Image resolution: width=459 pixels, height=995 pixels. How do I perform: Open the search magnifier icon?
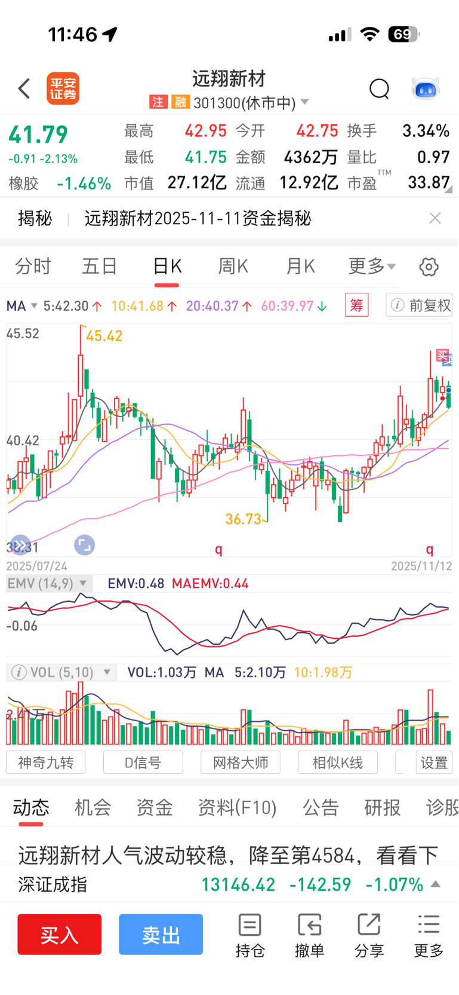[x=379, y=88]
